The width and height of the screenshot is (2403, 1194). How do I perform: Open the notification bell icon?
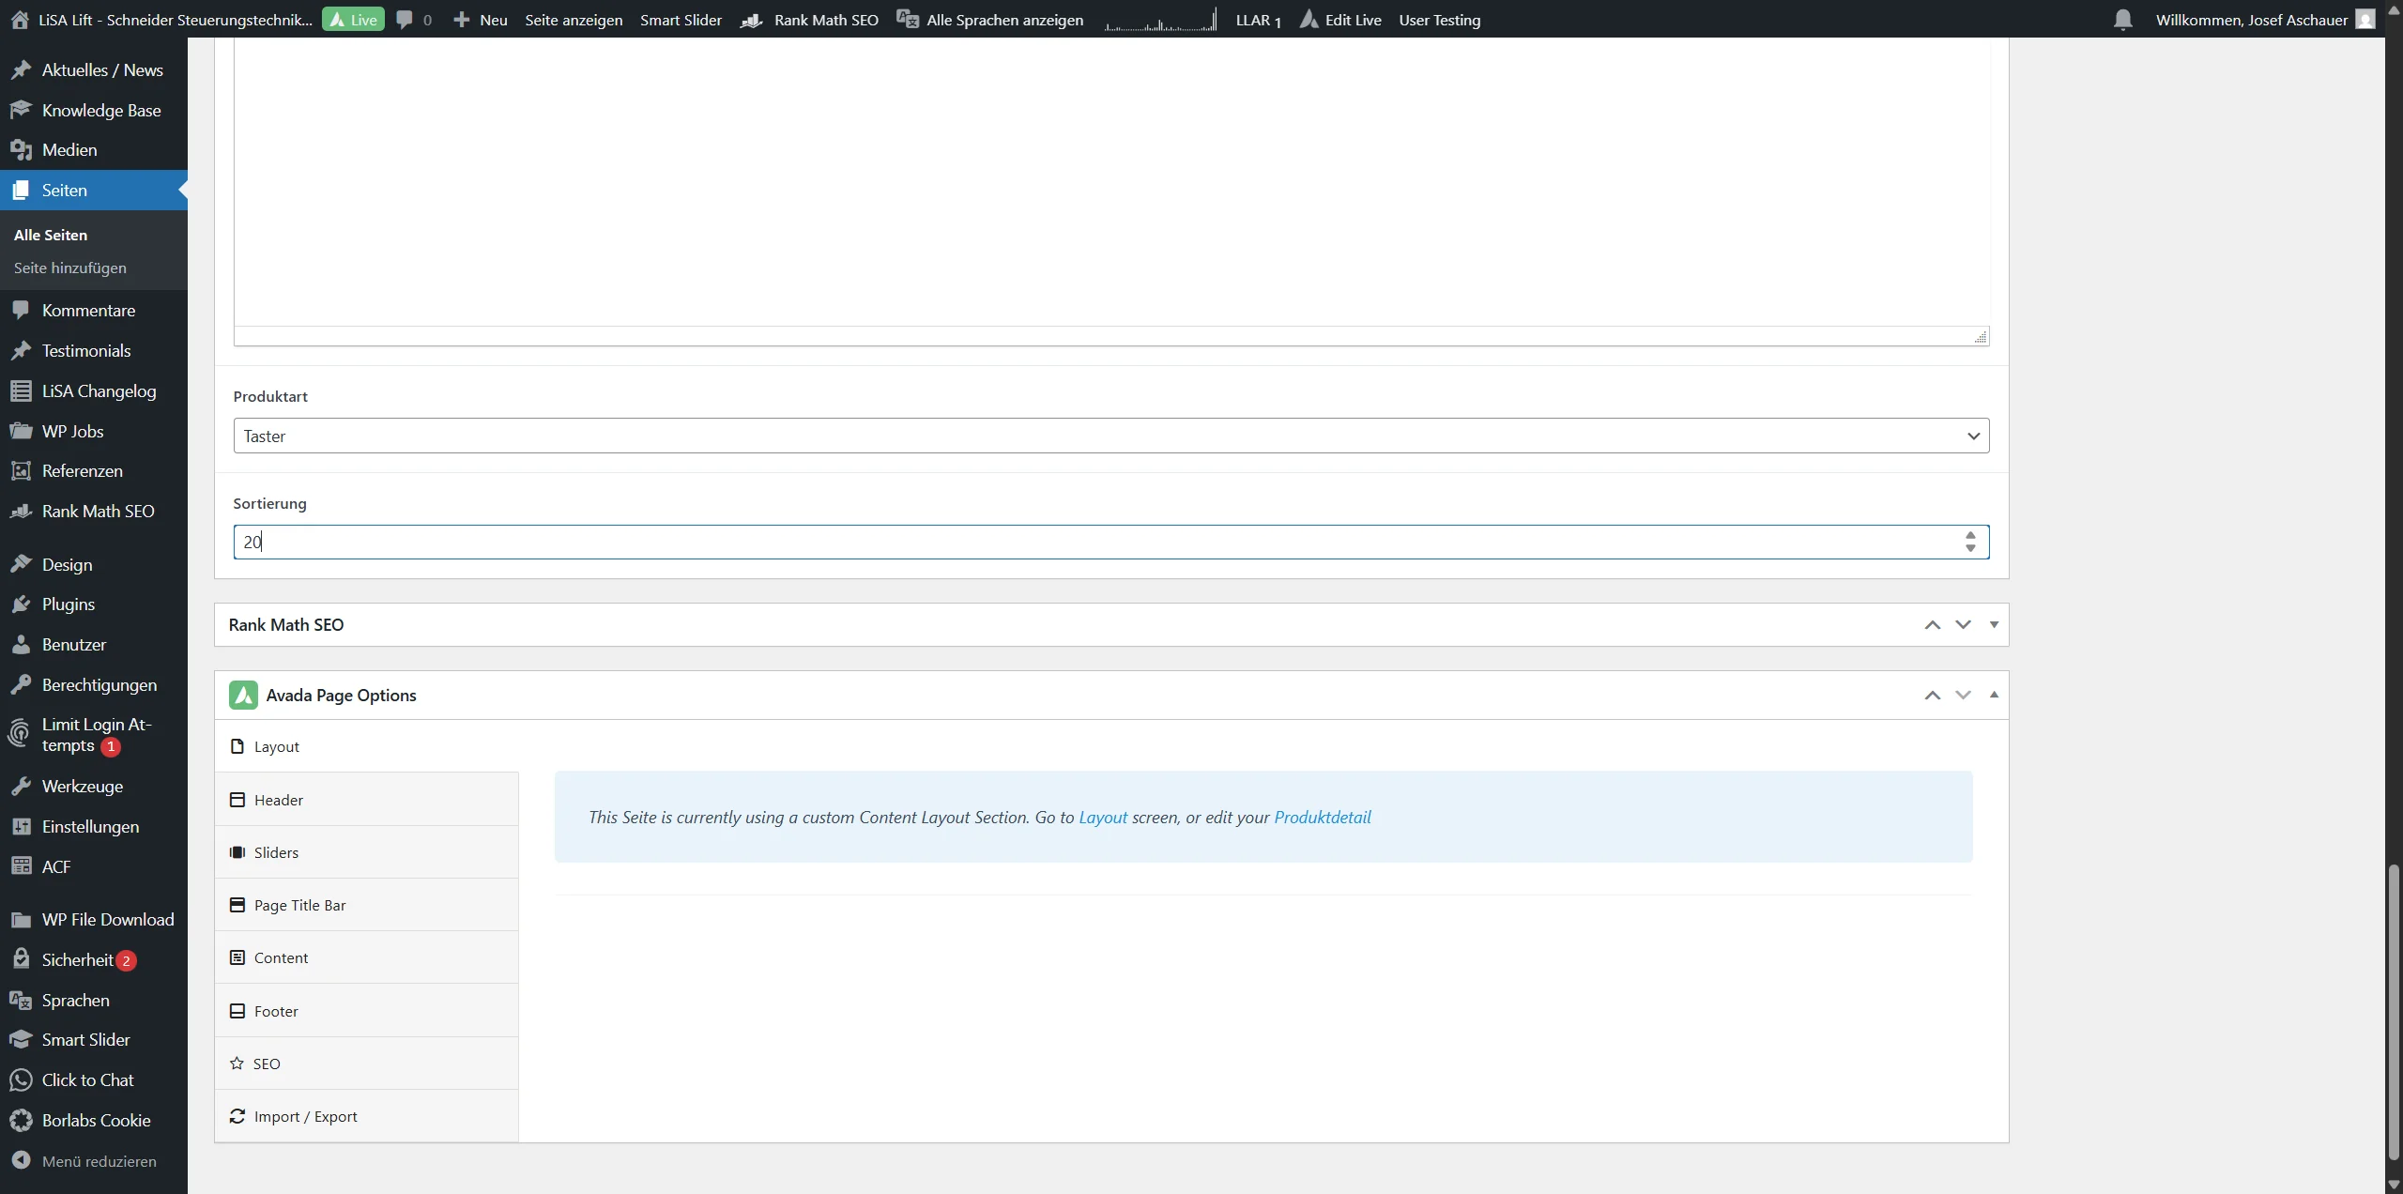tap(2123, 19)
